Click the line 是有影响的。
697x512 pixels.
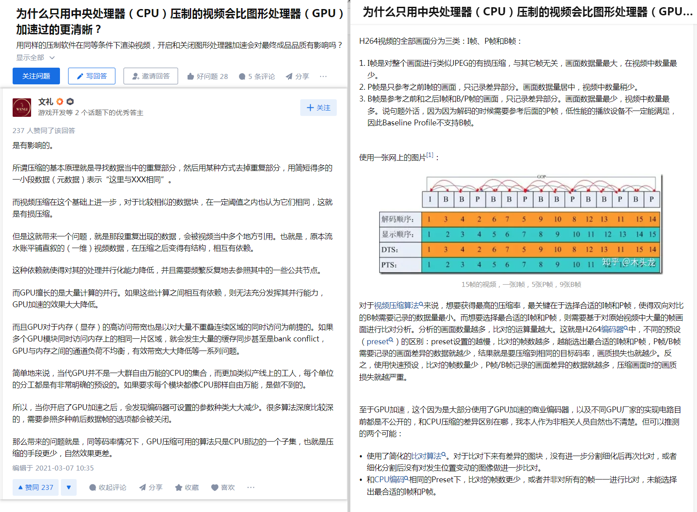coord(34,145)
